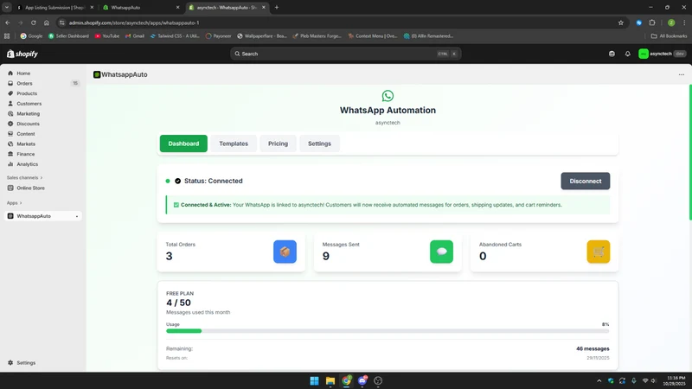Open the notifications bell
Viewport: 692px width, 389px height.
pos(628,54)
